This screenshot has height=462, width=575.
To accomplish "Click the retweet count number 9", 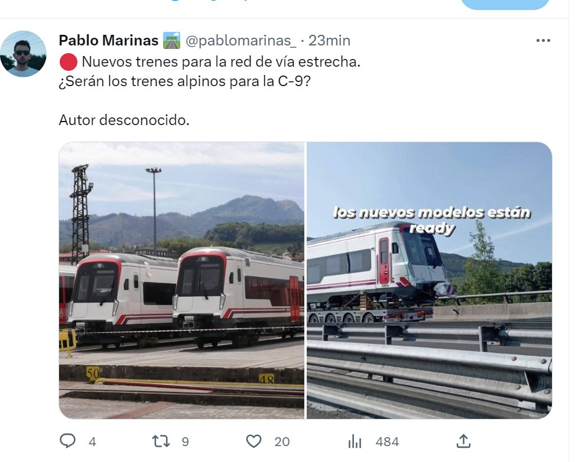I will click(x=186, y=442).
